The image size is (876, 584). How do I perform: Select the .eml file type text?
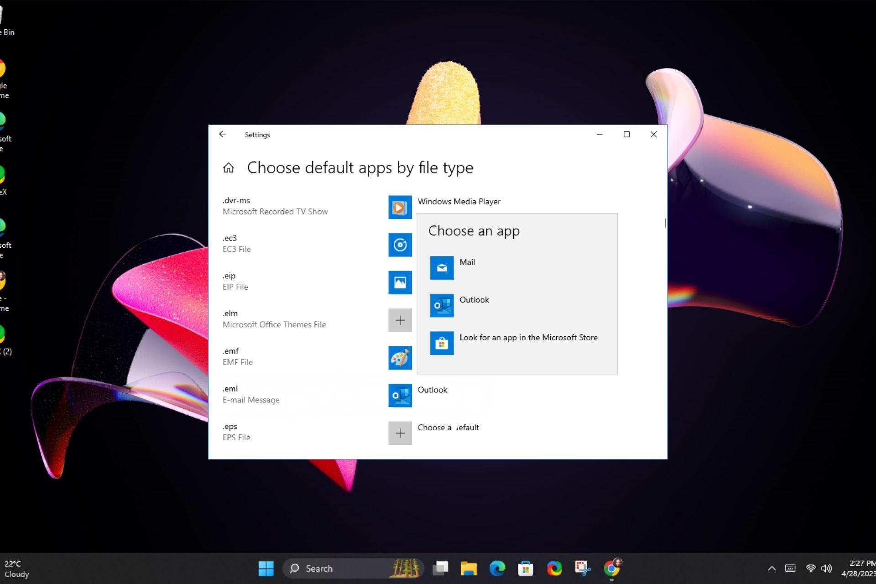coord(230,389)
